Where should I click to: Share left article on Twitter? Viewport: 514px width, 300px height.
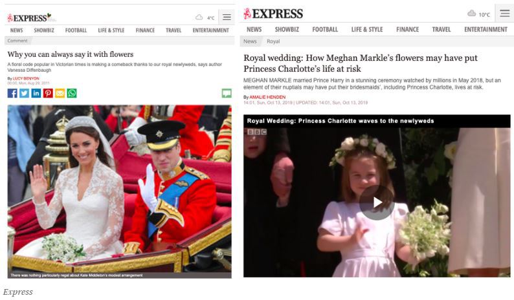[24, 93]
